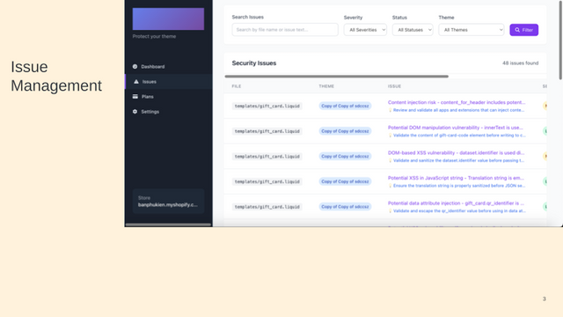Click the banphukien.myshopify store box
The width and height of the screenshot is (563, 317).
pyautogui.click(x=168, y=202)
